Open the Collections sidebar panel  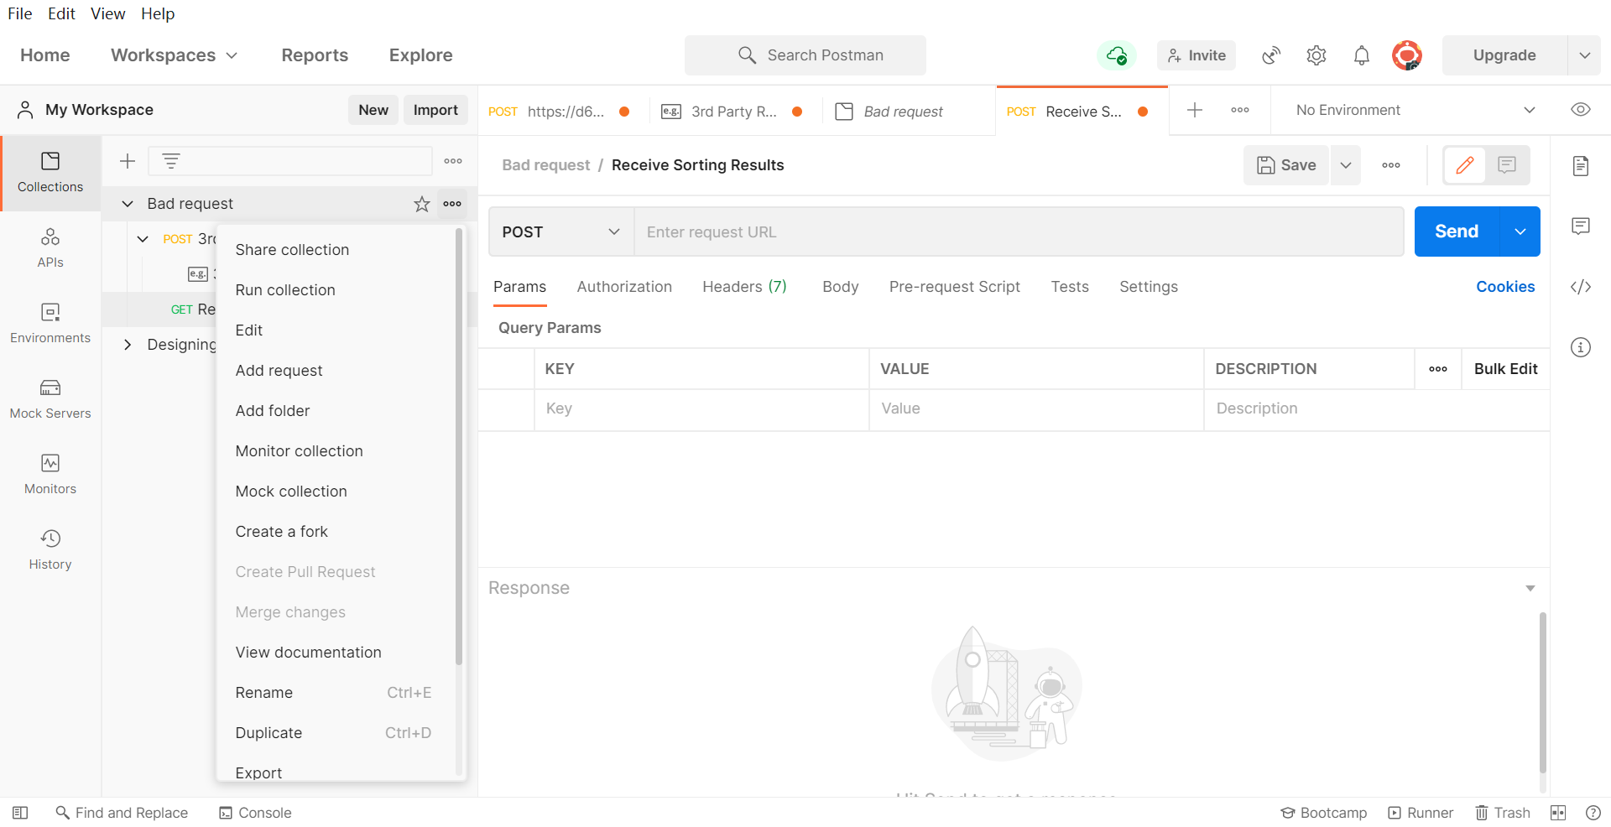pyautogui.click(x=50, y=173)
